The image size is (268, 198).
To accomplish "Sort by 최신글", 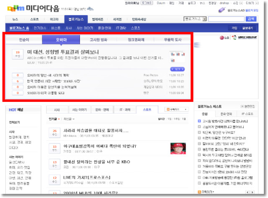I will pyautogui.click(x=69, y=119).
